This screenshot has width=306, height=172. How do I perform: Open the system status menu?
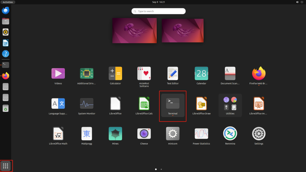pos(299,2)
